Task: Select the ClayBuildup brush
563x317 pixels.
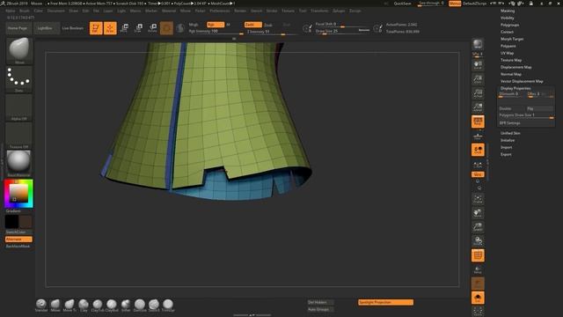Action: (x=112, y=306)
